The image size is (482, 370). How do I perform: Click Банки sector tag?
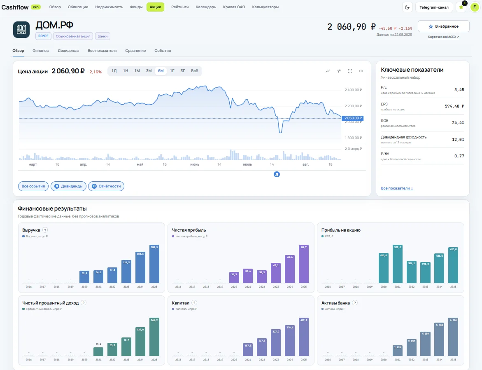click(102, 36)
